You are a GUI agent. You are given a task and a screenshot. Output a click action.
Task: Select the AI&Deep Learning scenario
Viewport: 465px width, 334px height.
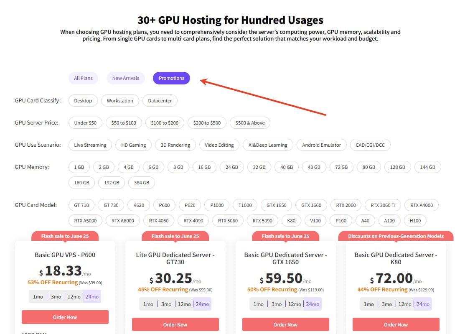point(268,145)
